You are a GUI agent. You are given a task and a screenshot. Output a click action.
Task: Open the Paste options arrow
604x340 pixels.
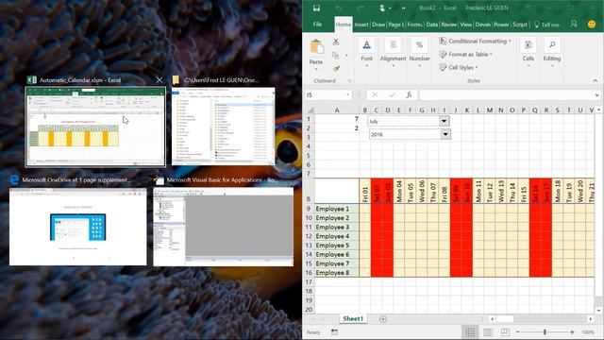click(x=316, y=69)
